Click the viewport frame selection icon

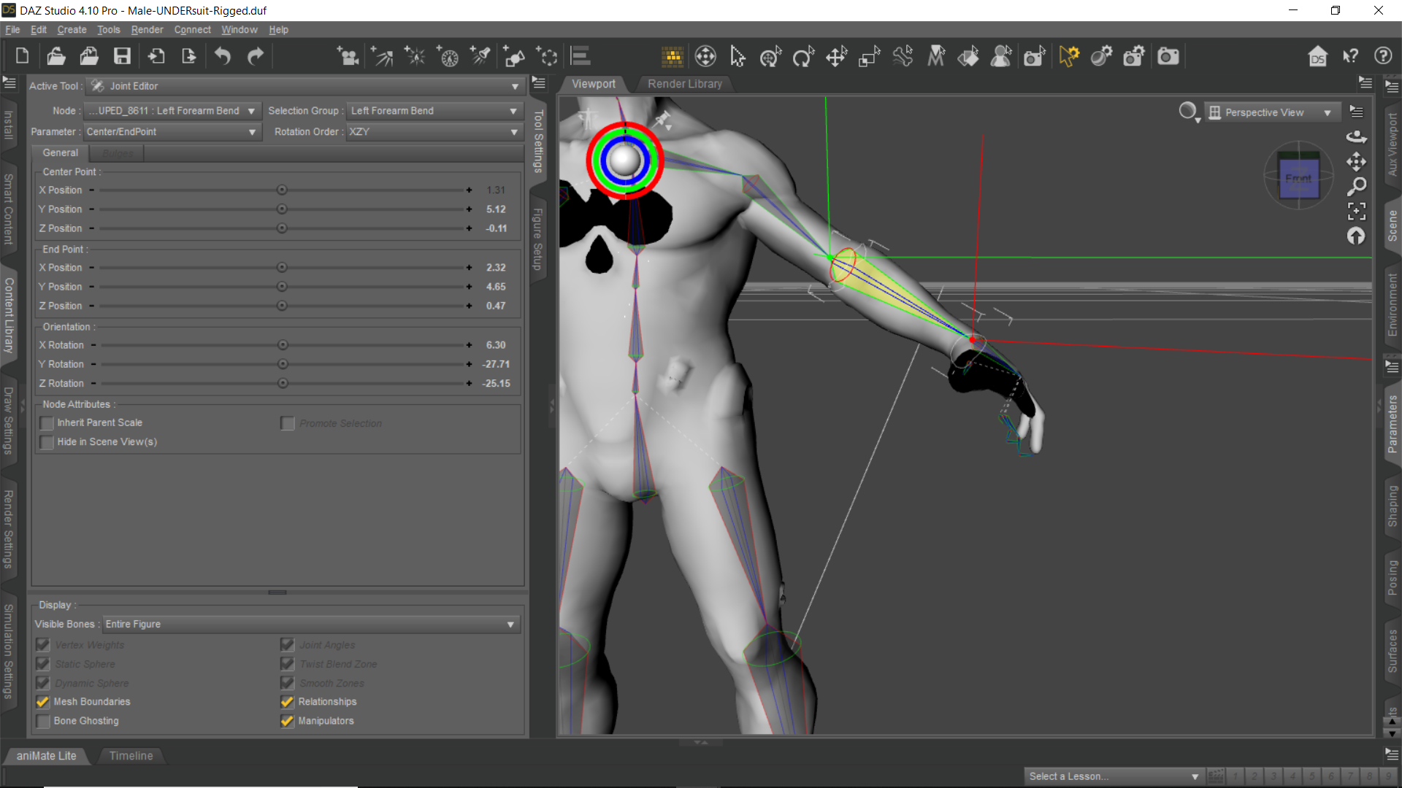pos(1356,212)
